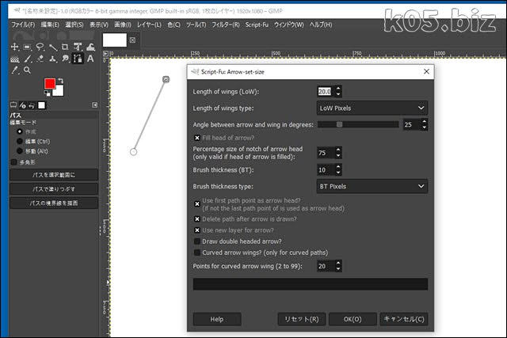Open the 選択(S) menu
This screenshot has width=507, height=338.
74,25
